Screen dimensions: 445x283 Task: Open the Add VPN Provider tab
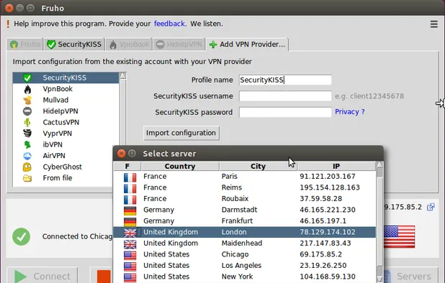pos(247,45)
